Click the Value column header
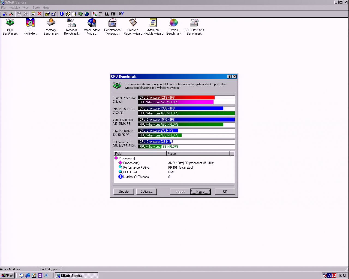The image size is (349, 279). (x=198, y=154)
